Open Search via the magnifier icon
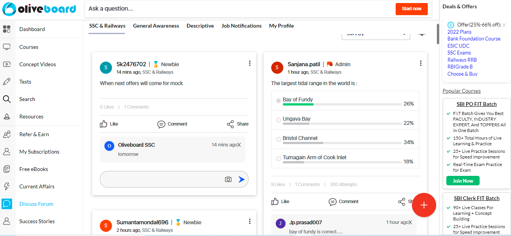The width and height of the screenshot is (511, 236). (6, 99)
